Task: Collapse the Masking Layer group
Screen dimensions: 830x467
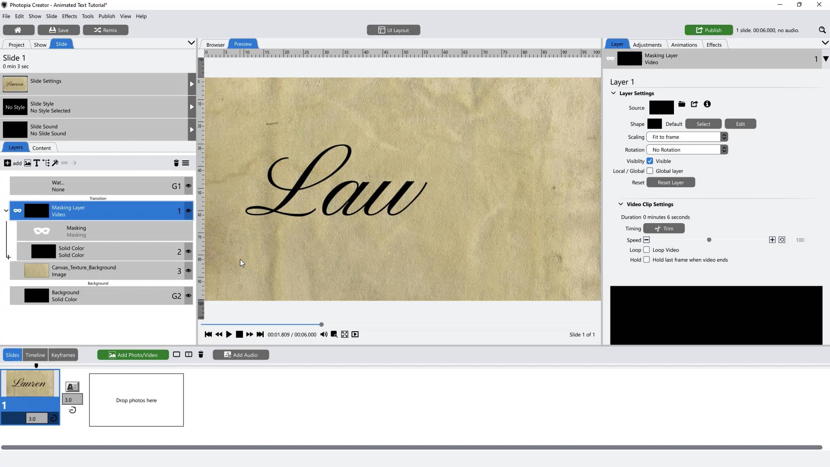Action: 6,211
